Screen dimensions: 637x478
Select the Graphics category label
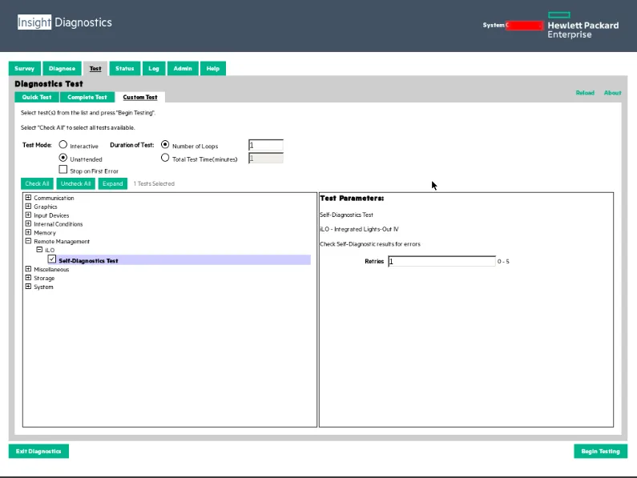46,207
